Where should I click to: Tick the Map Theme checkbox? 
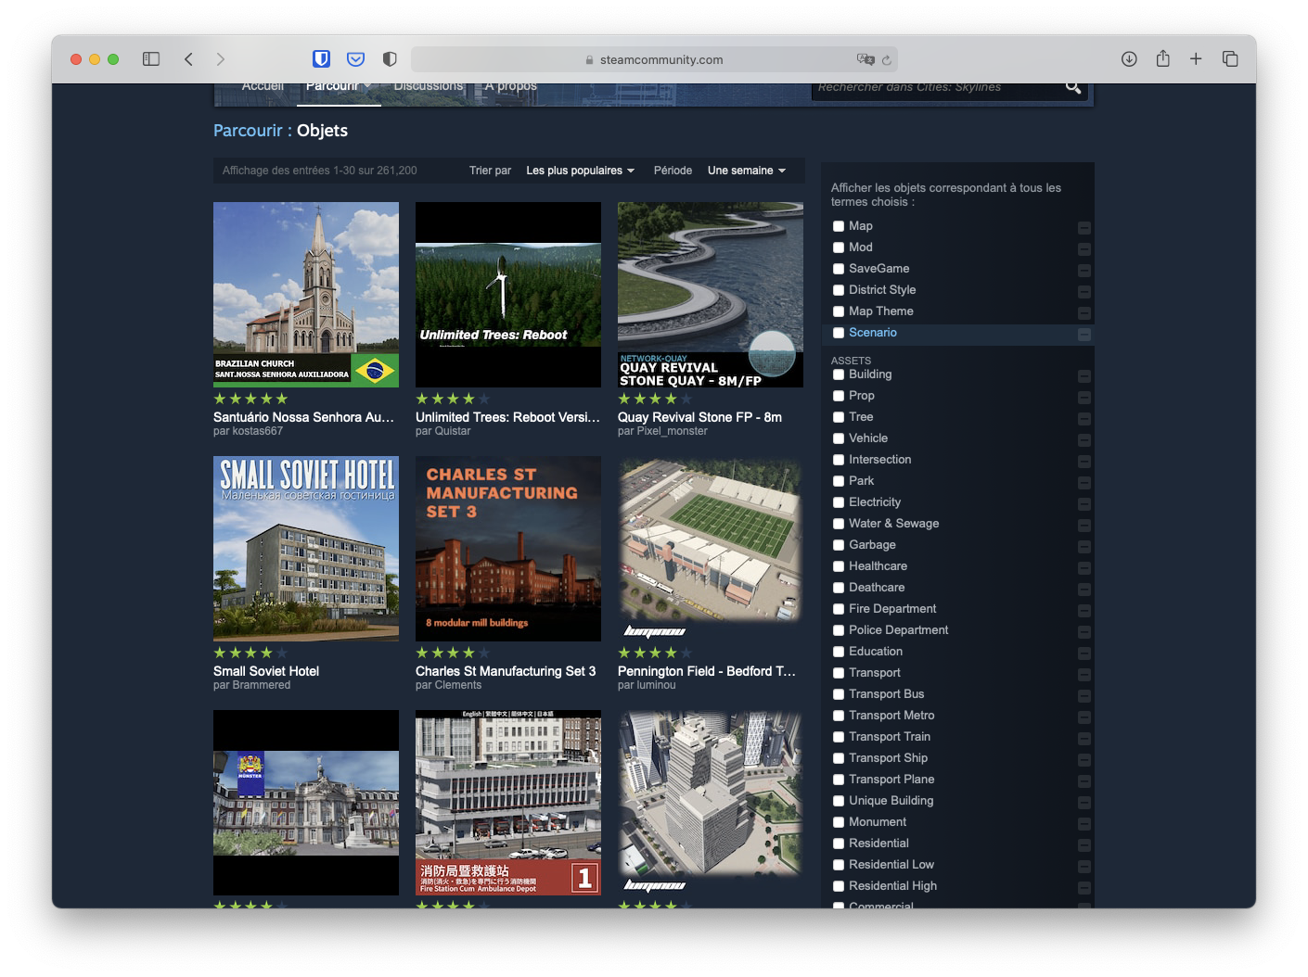click(839, 311)
